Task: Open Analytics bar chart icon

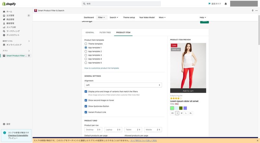Action: (x=4, y=27)
